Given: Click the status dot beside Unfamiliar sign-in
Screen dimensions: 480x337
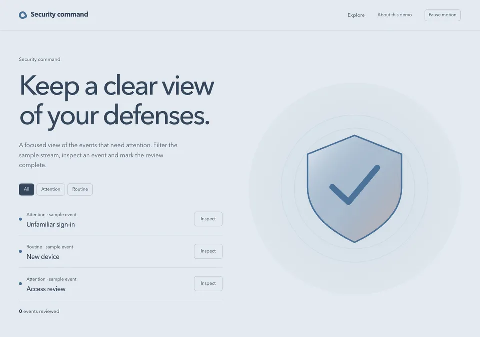Looking at the screenshot, I should click(20, 219).
